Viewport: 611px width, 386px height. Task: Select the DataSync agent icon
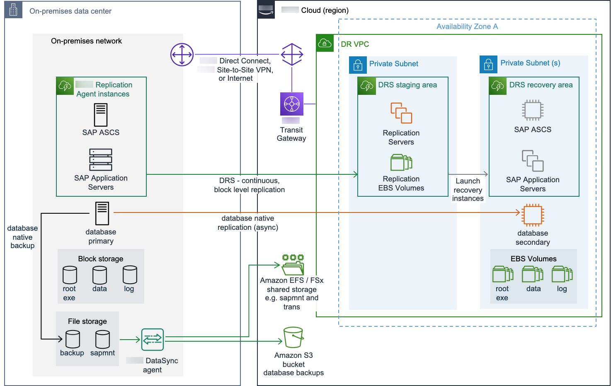[x=153, y=340]
